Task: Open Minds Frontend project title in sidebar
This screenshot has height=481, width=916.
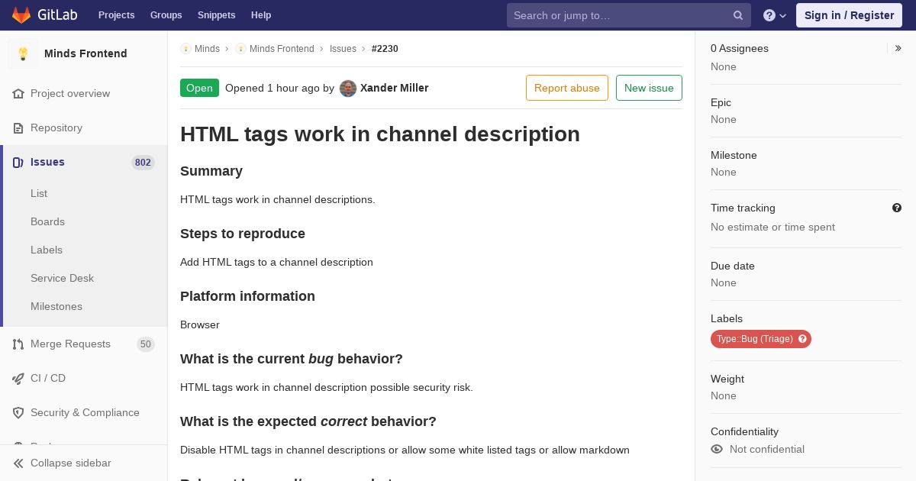Action: point(85,53)
